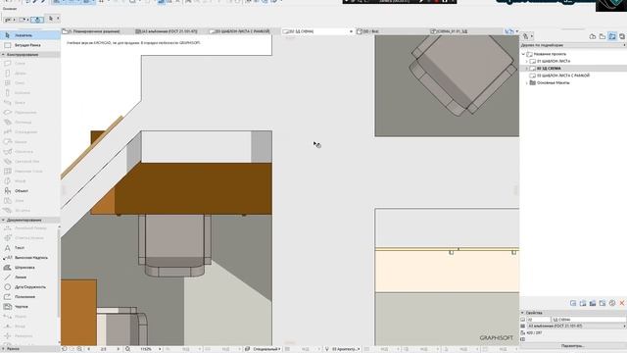Expand the 02 3Д СХЕМА subset
The width and height of the screenshot is (627, 353).
pyautogui.click(x=527, y=69)
